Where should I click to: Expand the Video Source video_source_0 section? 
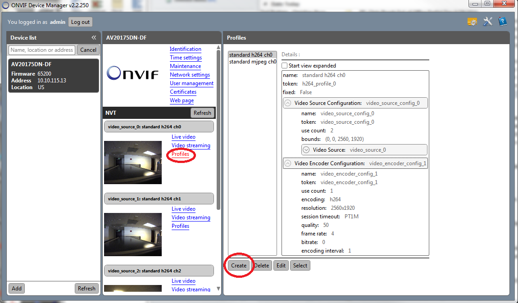click(306, 150)
